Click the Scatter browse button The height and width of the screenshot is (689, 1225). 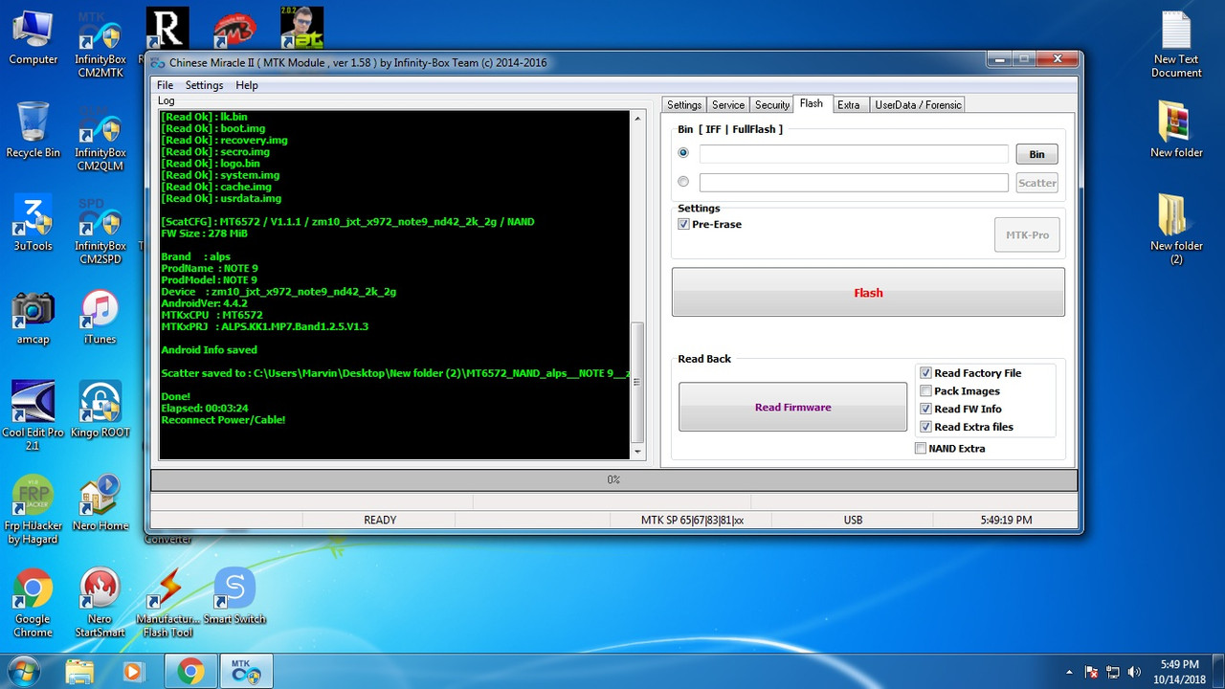tap(1037, 183)
